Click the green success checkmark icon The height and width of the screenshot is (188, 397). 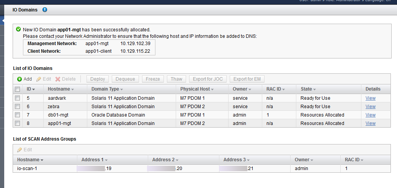18,29
